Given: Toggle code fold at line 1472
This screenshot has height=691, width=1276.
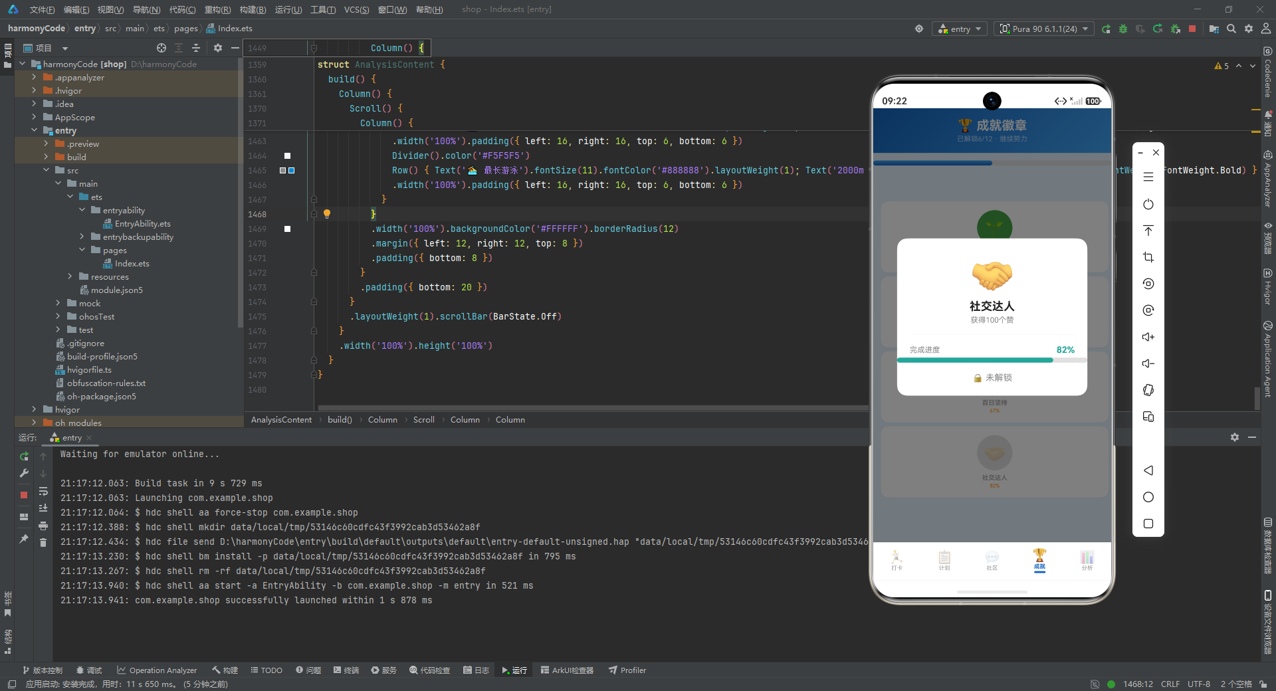Looking at the screenshot, I should (x=314, y=272).
